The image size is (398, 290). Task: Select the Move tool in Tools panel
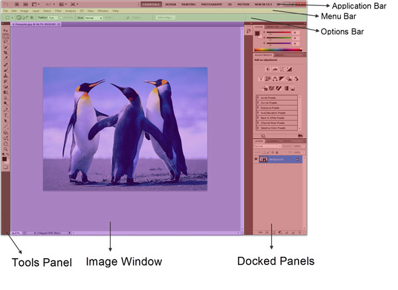[6, 30]
